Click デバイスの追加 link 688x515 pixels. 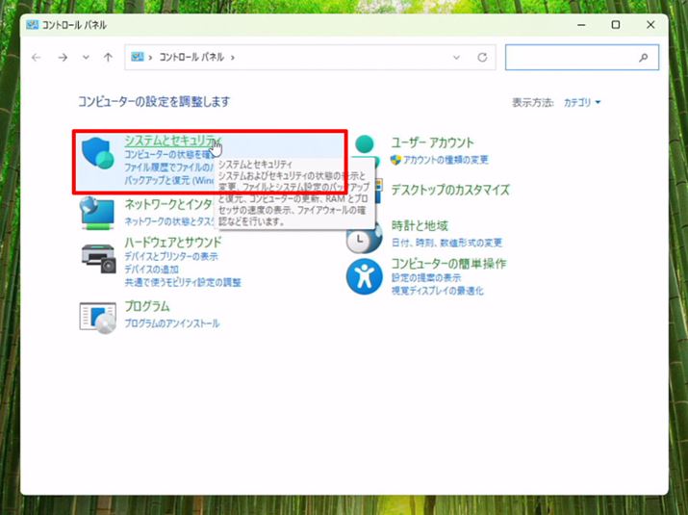click(151, 270)
